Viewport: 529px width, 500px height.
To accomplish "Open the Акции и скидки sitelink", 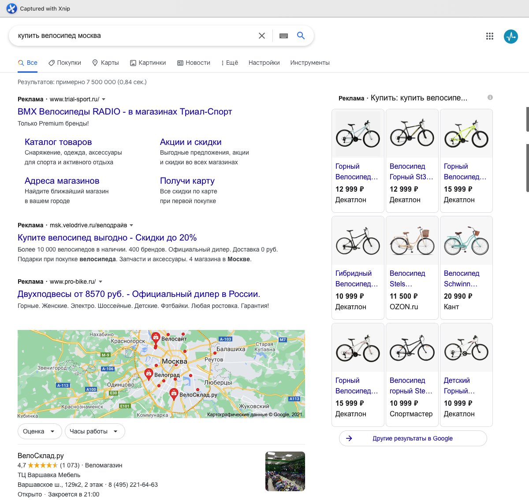I will pos(190,142).
